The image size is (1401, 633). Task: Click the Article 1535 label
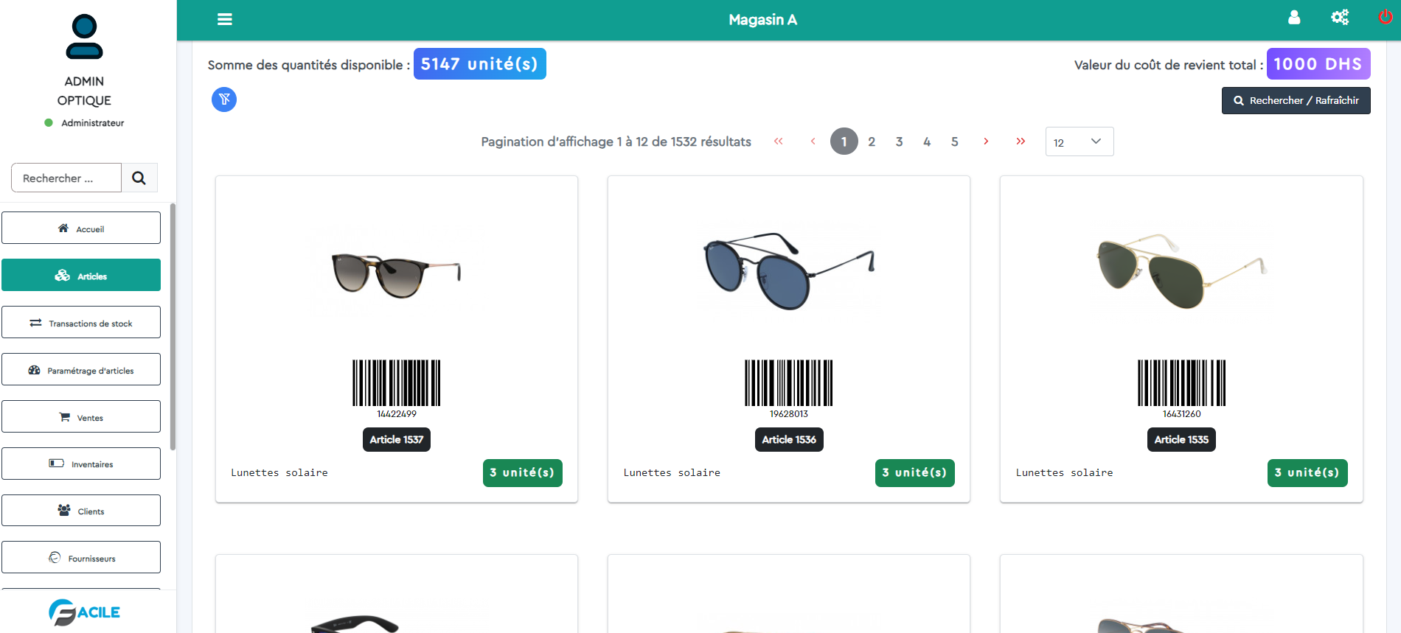click(1181, 439)
